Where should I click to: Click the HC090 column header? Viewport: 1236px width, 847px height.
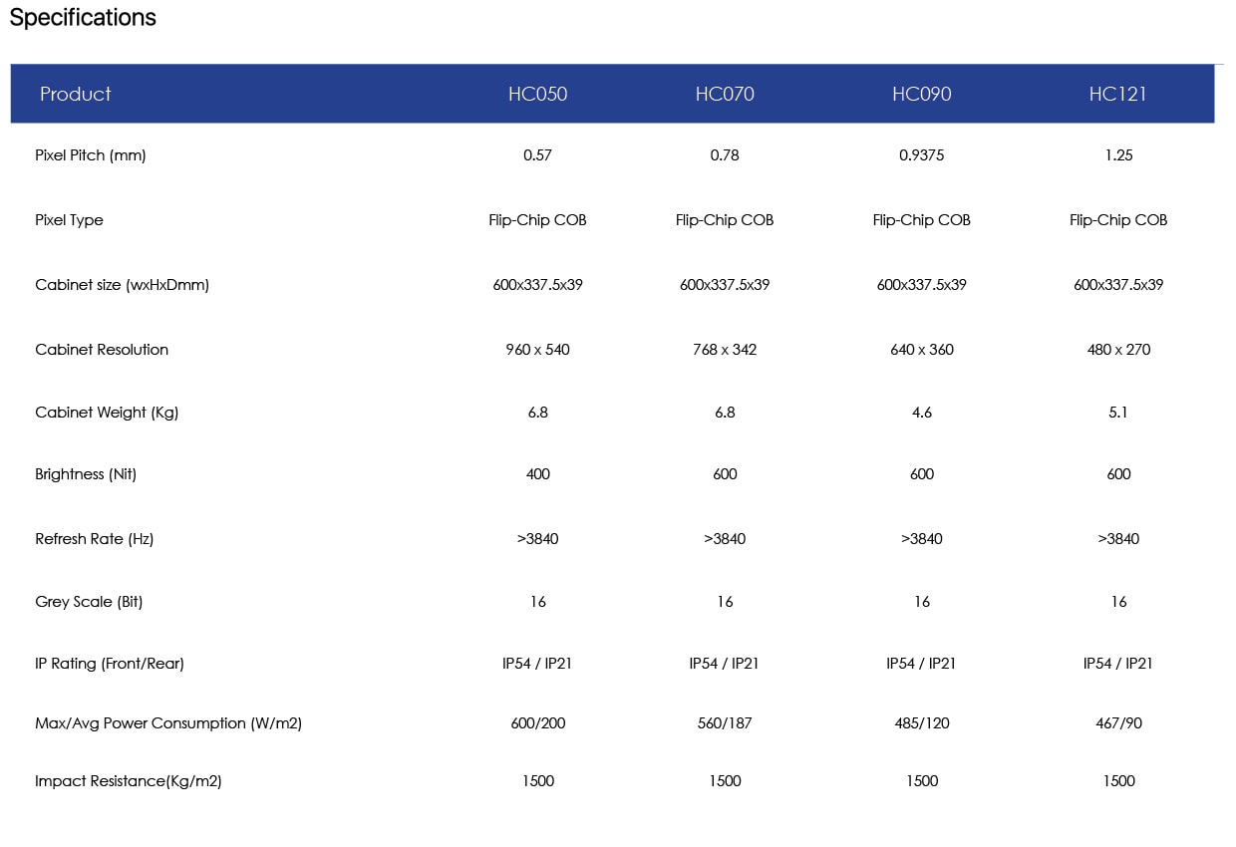point(921,95)
